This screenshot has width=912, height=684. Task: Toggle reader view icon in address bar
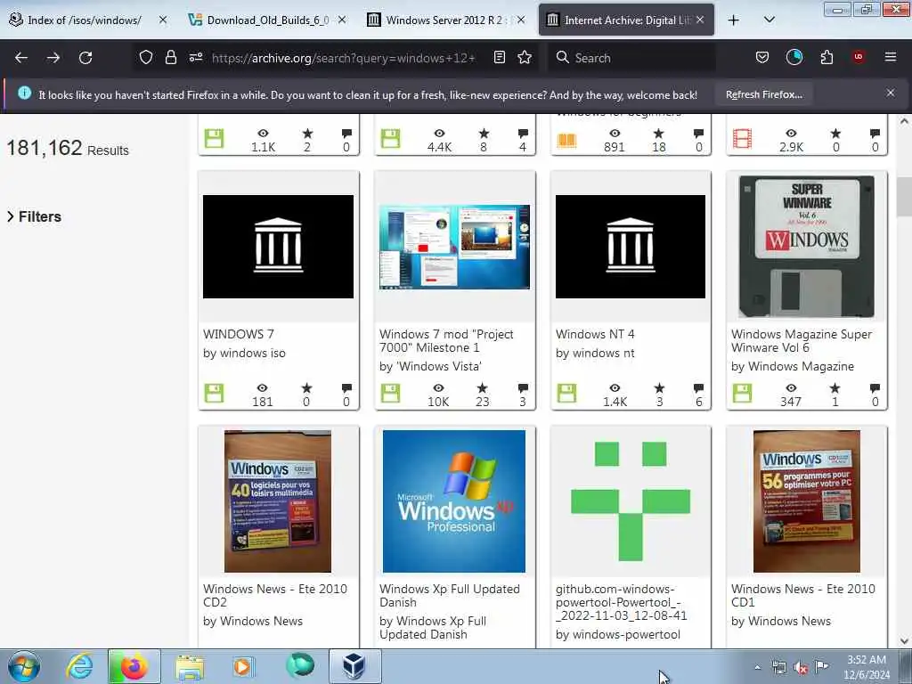coord(499,58)
